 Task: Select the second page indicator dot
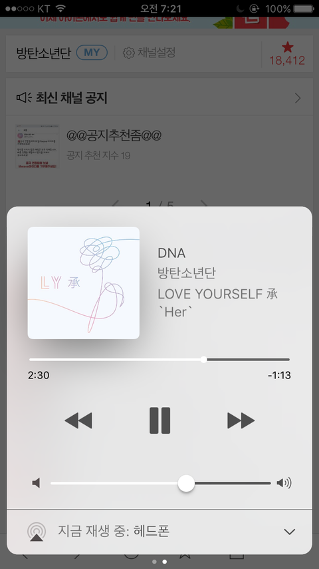pyautogui.click(x=164, y=562)
